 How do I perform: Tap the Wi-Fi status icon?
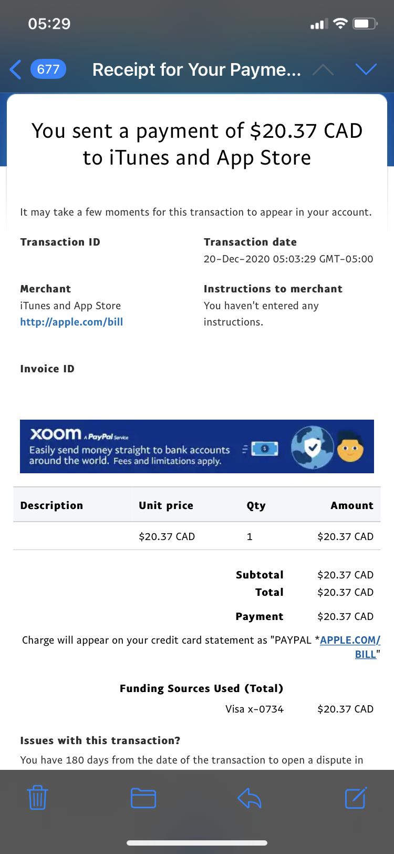pos(340,24)
